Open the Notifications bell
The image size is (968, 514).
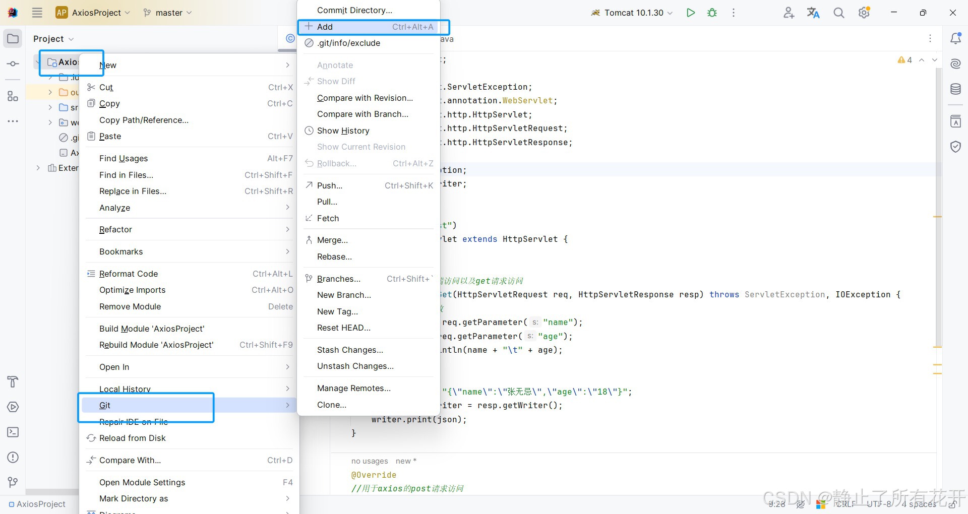click(955, 38)
